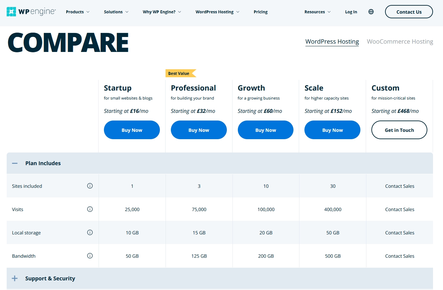Click the 75,000 visits cell
This screenshot has width=443, height=290.
pyautogui.click(x=199, y=209)
